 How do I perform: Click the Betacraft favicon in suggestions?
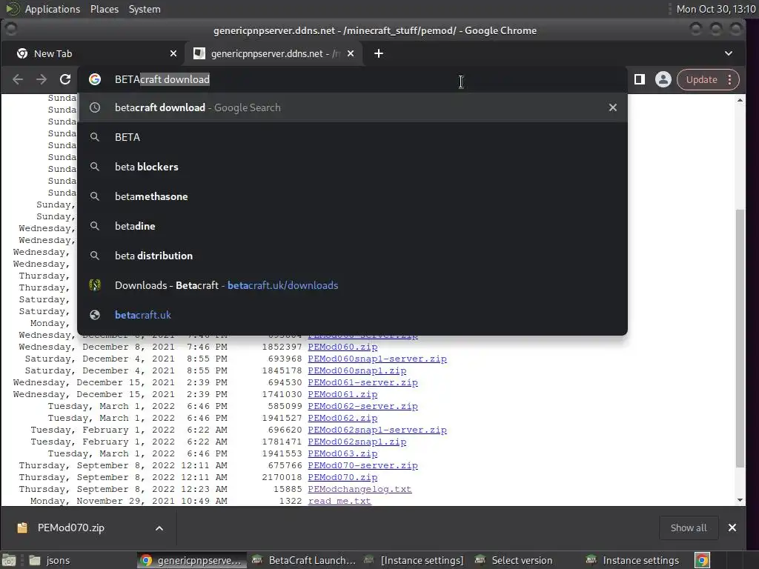pos(95,285)
